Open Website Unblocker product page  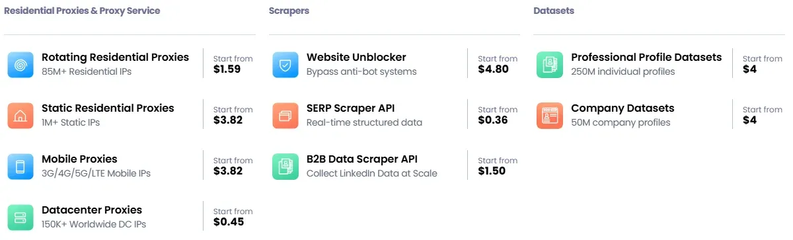click(356, 58)
